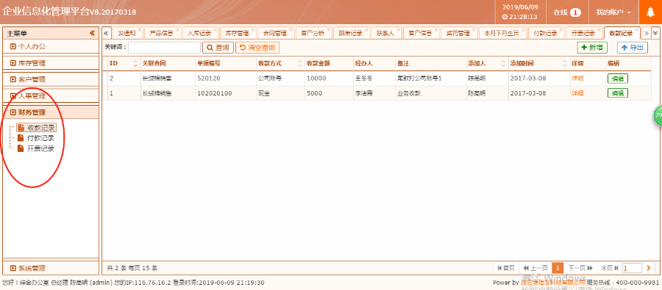Click the page number input field

click(632, 268)
